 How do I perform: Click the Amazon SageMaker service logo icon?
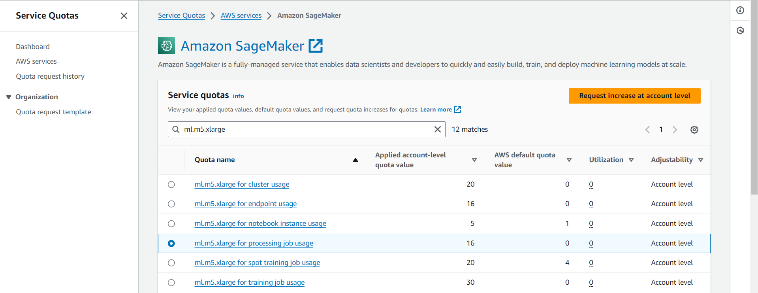pos(166,45)
